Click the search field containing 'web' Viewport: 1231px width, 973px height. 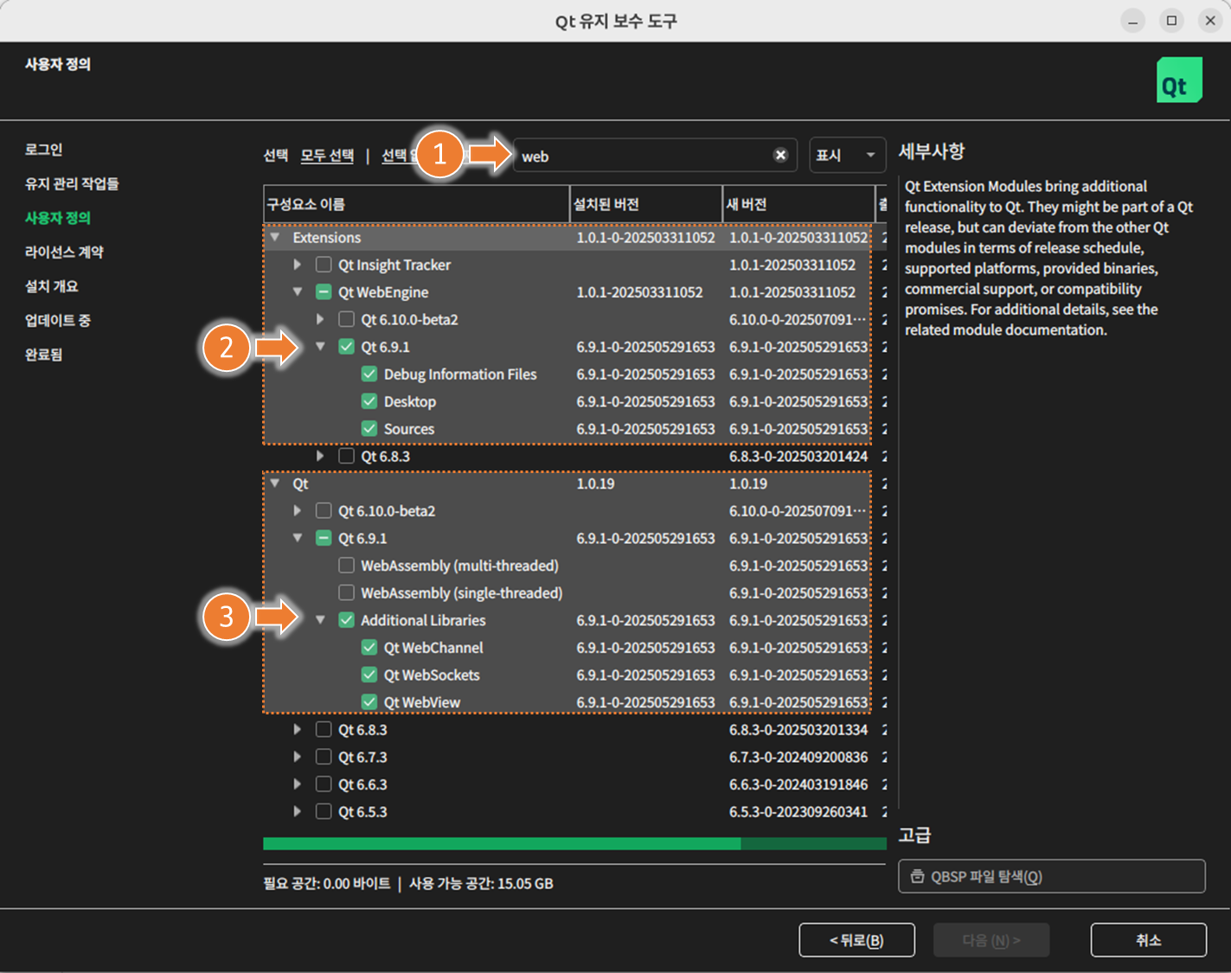click(x=653, y=156)
